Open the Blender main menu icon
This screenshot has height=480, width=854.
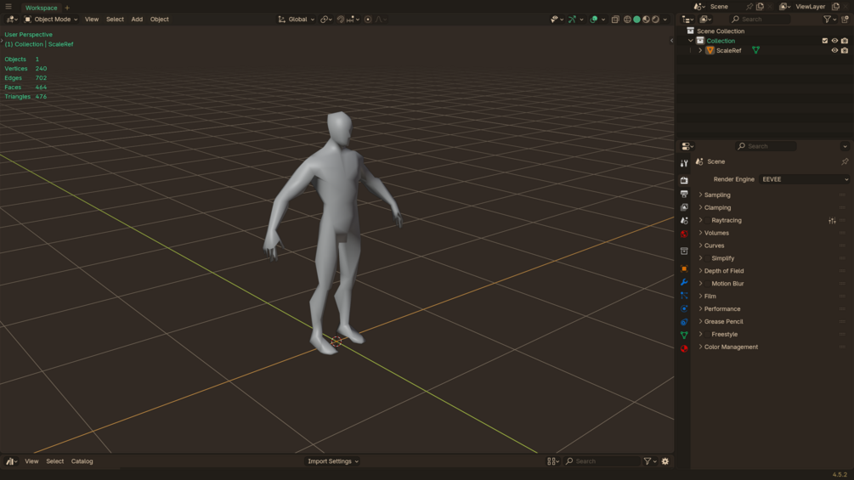[x=8, y=7]
